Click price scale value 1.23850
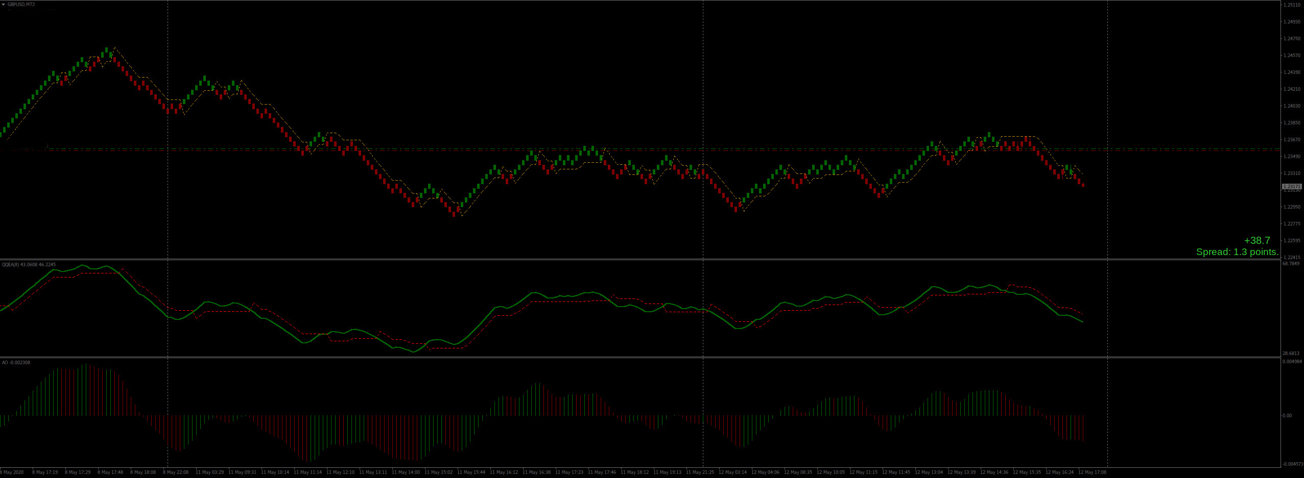This screenshot has height=478, width=1304. (x=1292, y=123)
